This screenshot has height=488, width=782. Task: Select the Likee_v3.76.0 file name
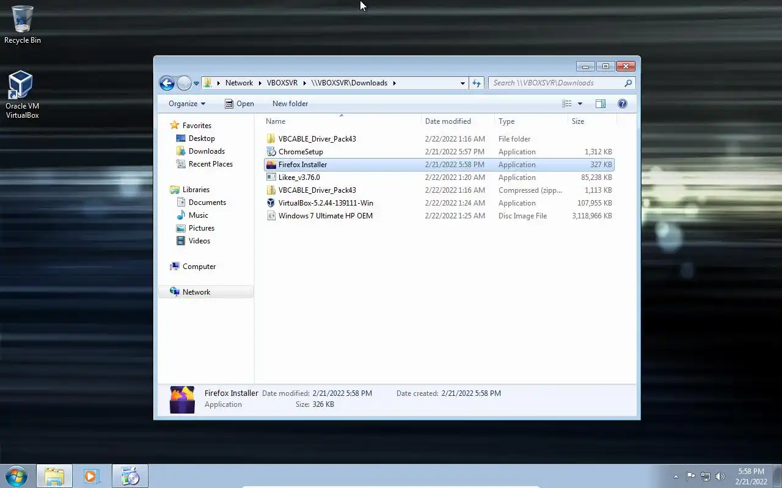pyautogui.click(x=299, y=178)
